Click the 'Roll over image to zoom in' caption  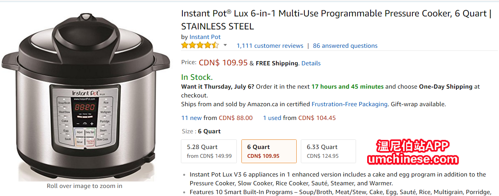84,186
